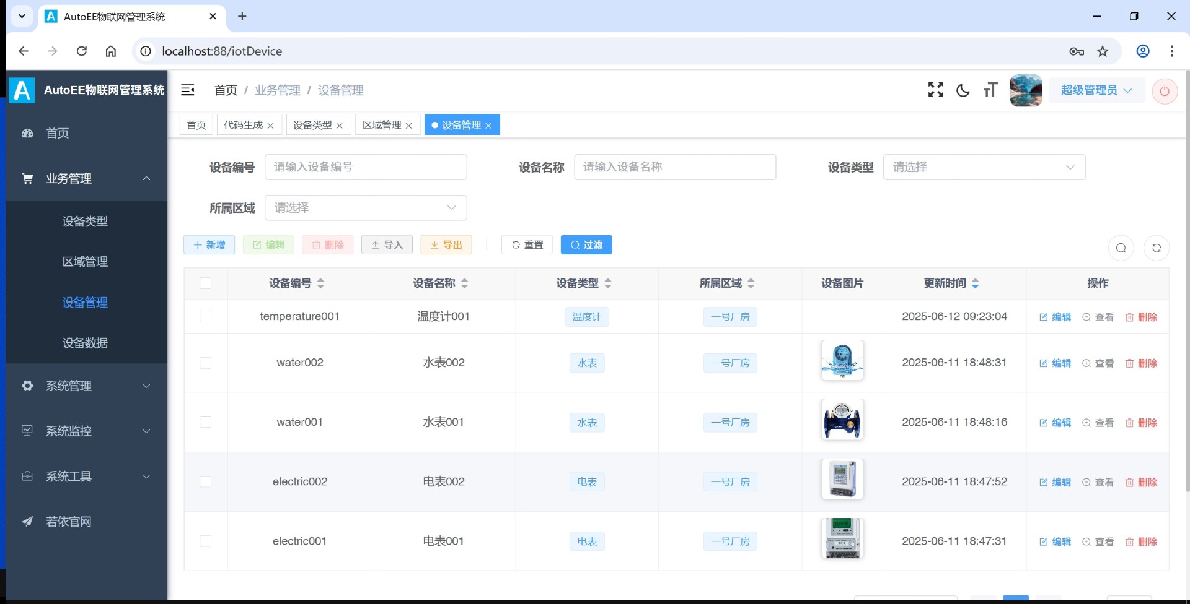Tick the select-all checkbox in the table header

pyautogui.click(x=206, y=283)
